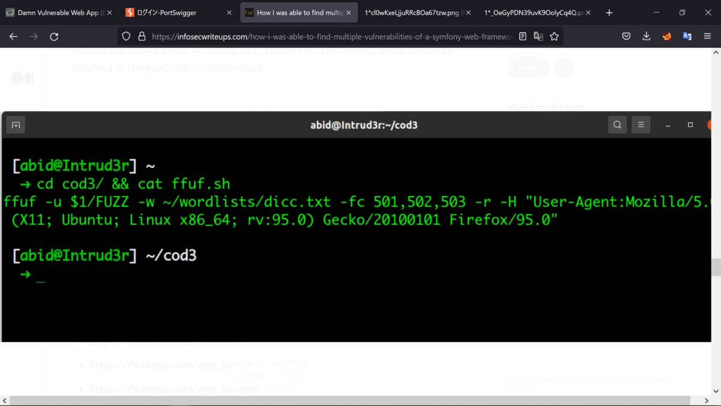Toggle reader view for the article
This screenshot has height=406, width=721.
pyautogui.click(x=522, y=36)
